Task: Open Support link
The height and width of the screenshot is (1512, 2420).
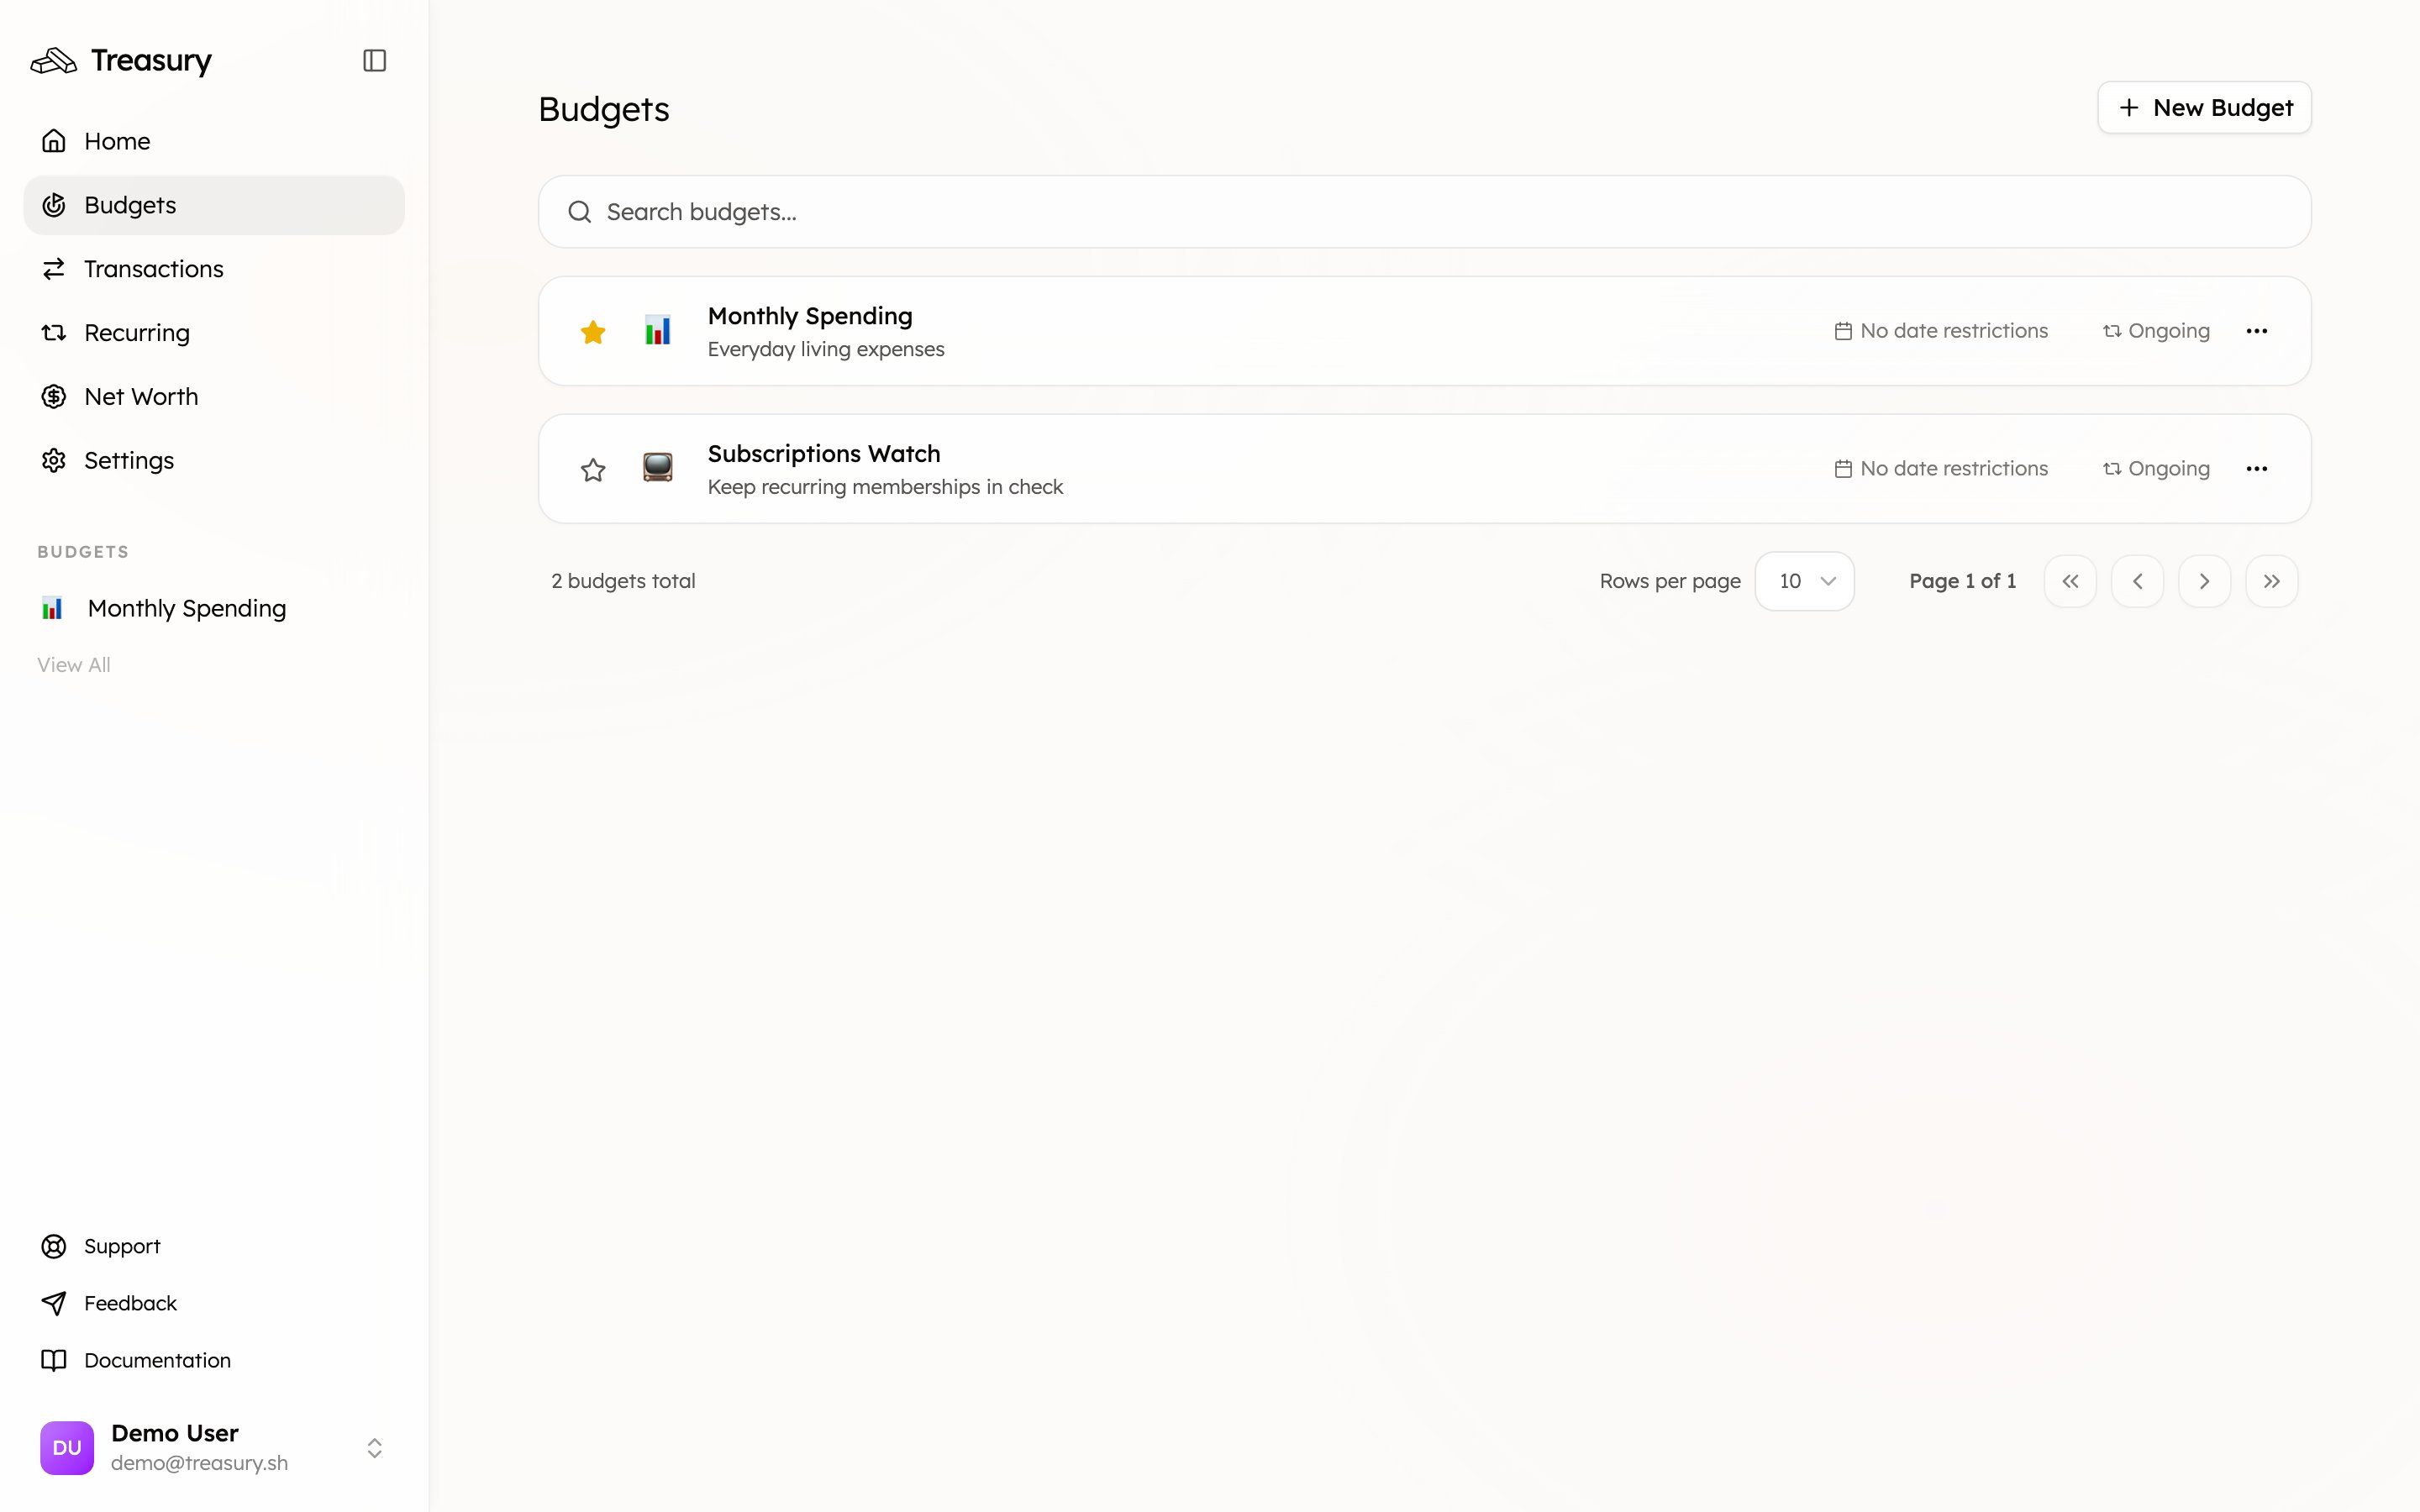Action: (x=122, y=1246)
